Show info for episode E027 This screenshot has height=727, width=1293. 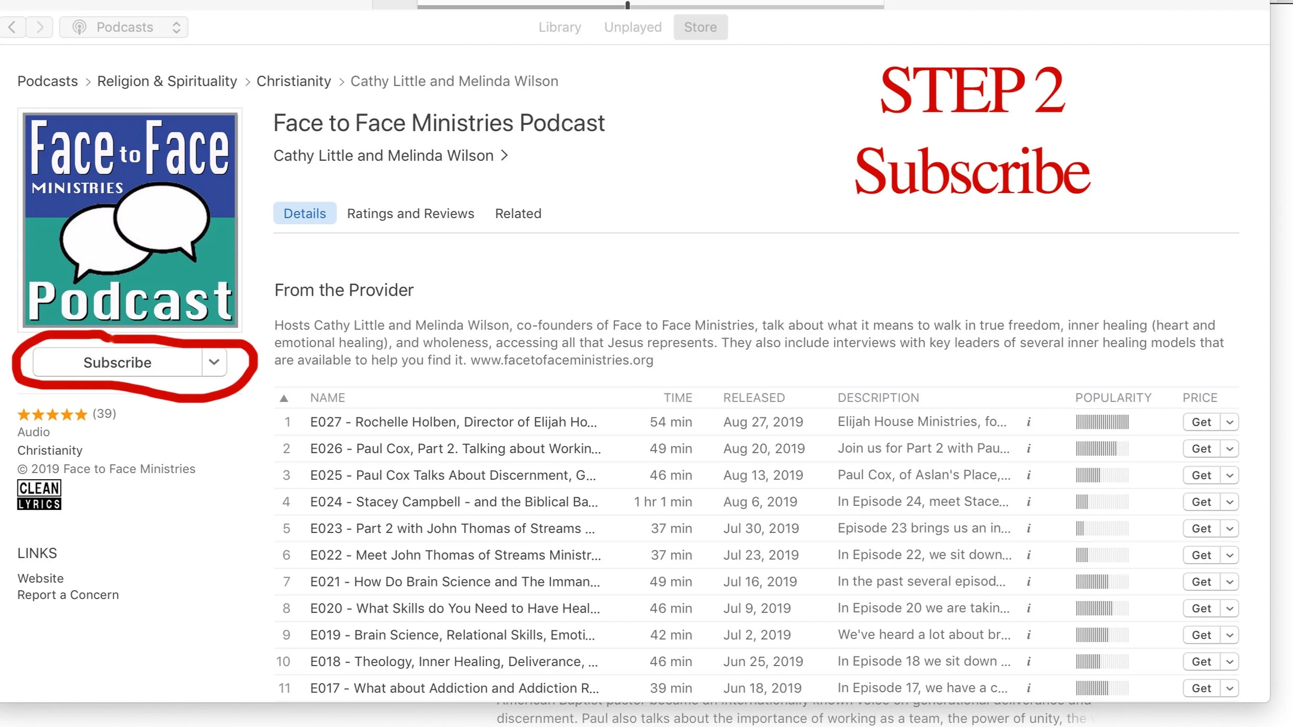(1029, 422)
